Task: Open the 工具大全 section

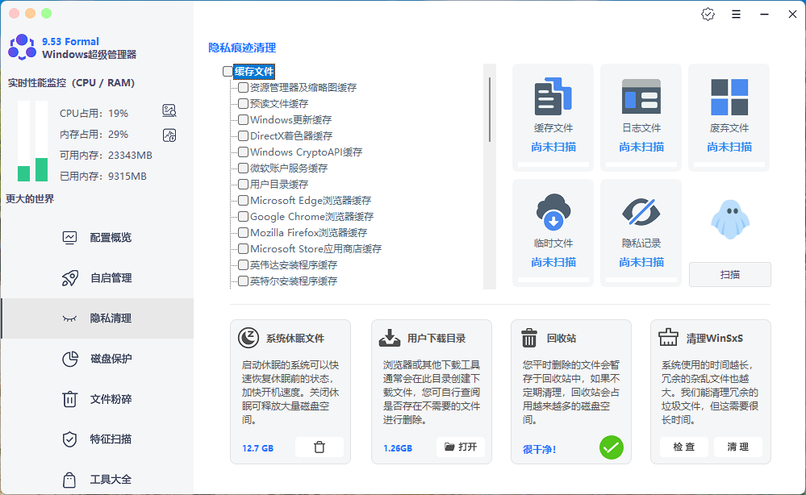Action: pyautogui.click(x=111, y=479)
